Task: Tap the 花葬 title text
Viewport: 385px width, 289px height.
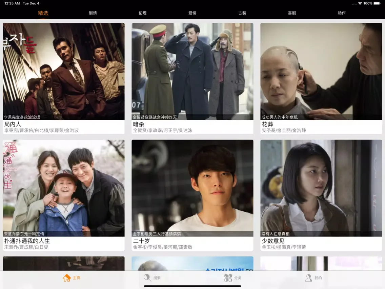Action: coord(267,124)
